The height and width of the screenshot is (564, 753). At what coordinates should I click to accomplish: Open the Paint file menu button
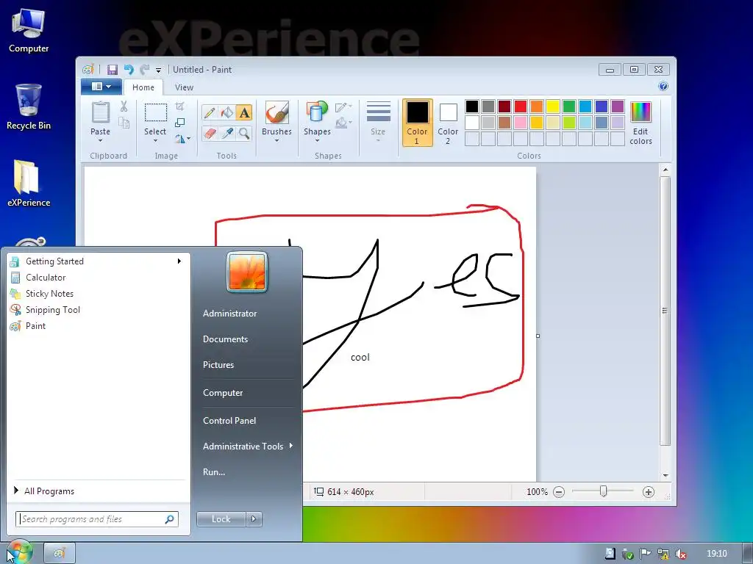pyautogui.click(x=101, y=87)
